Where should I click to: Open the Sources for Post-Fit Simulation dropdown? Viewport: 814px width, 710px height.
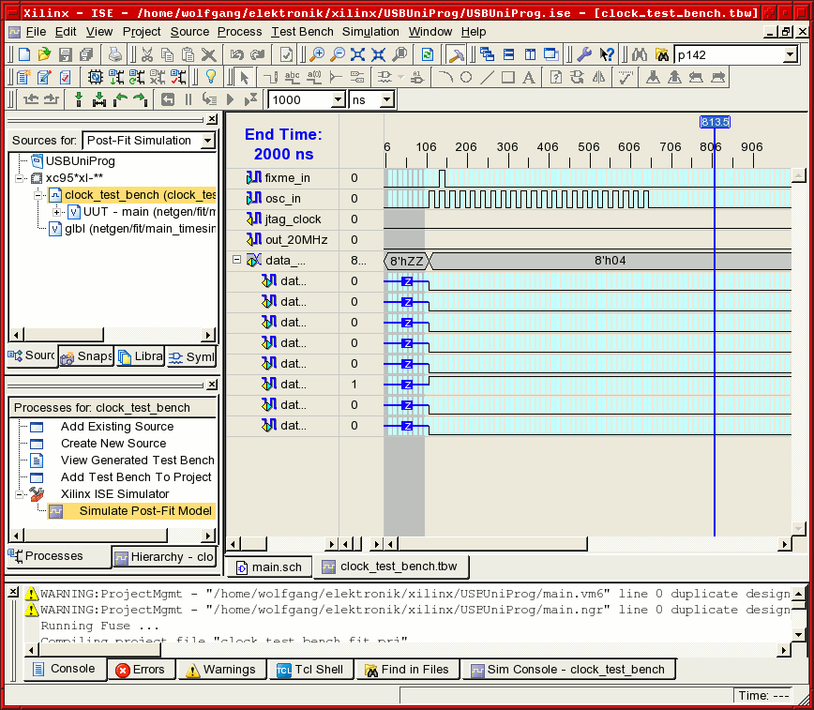coord(208,141)
